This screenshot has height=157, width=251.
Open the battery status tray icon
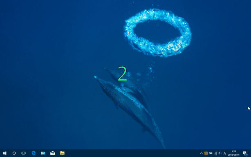(x=211, y=153)
